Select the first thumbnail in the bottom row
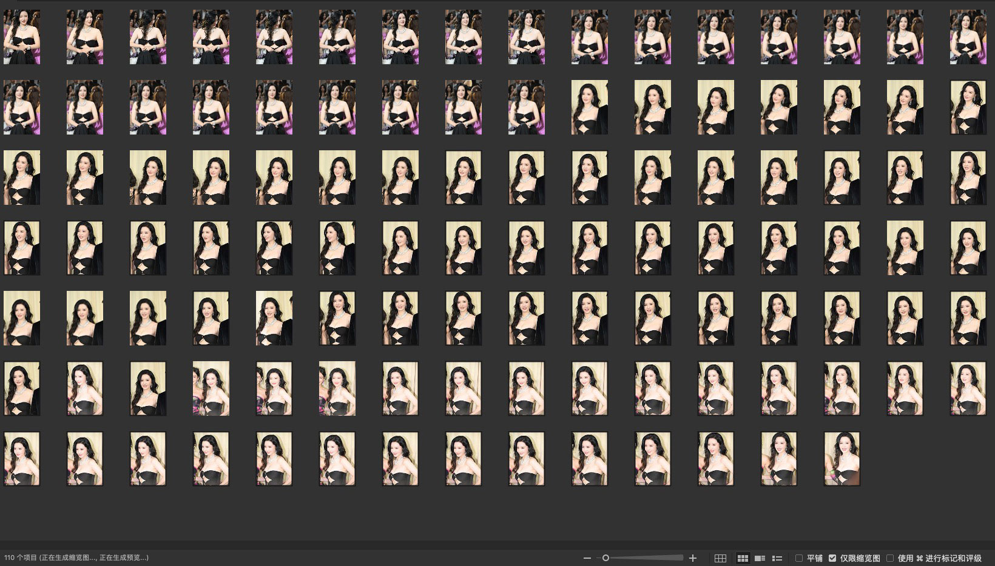 [22, 459]
